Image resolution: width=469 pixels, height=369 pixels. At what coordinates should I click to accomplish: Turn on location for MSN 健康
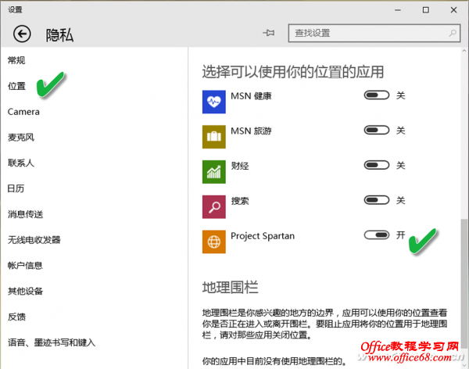(x=377, y=95)
